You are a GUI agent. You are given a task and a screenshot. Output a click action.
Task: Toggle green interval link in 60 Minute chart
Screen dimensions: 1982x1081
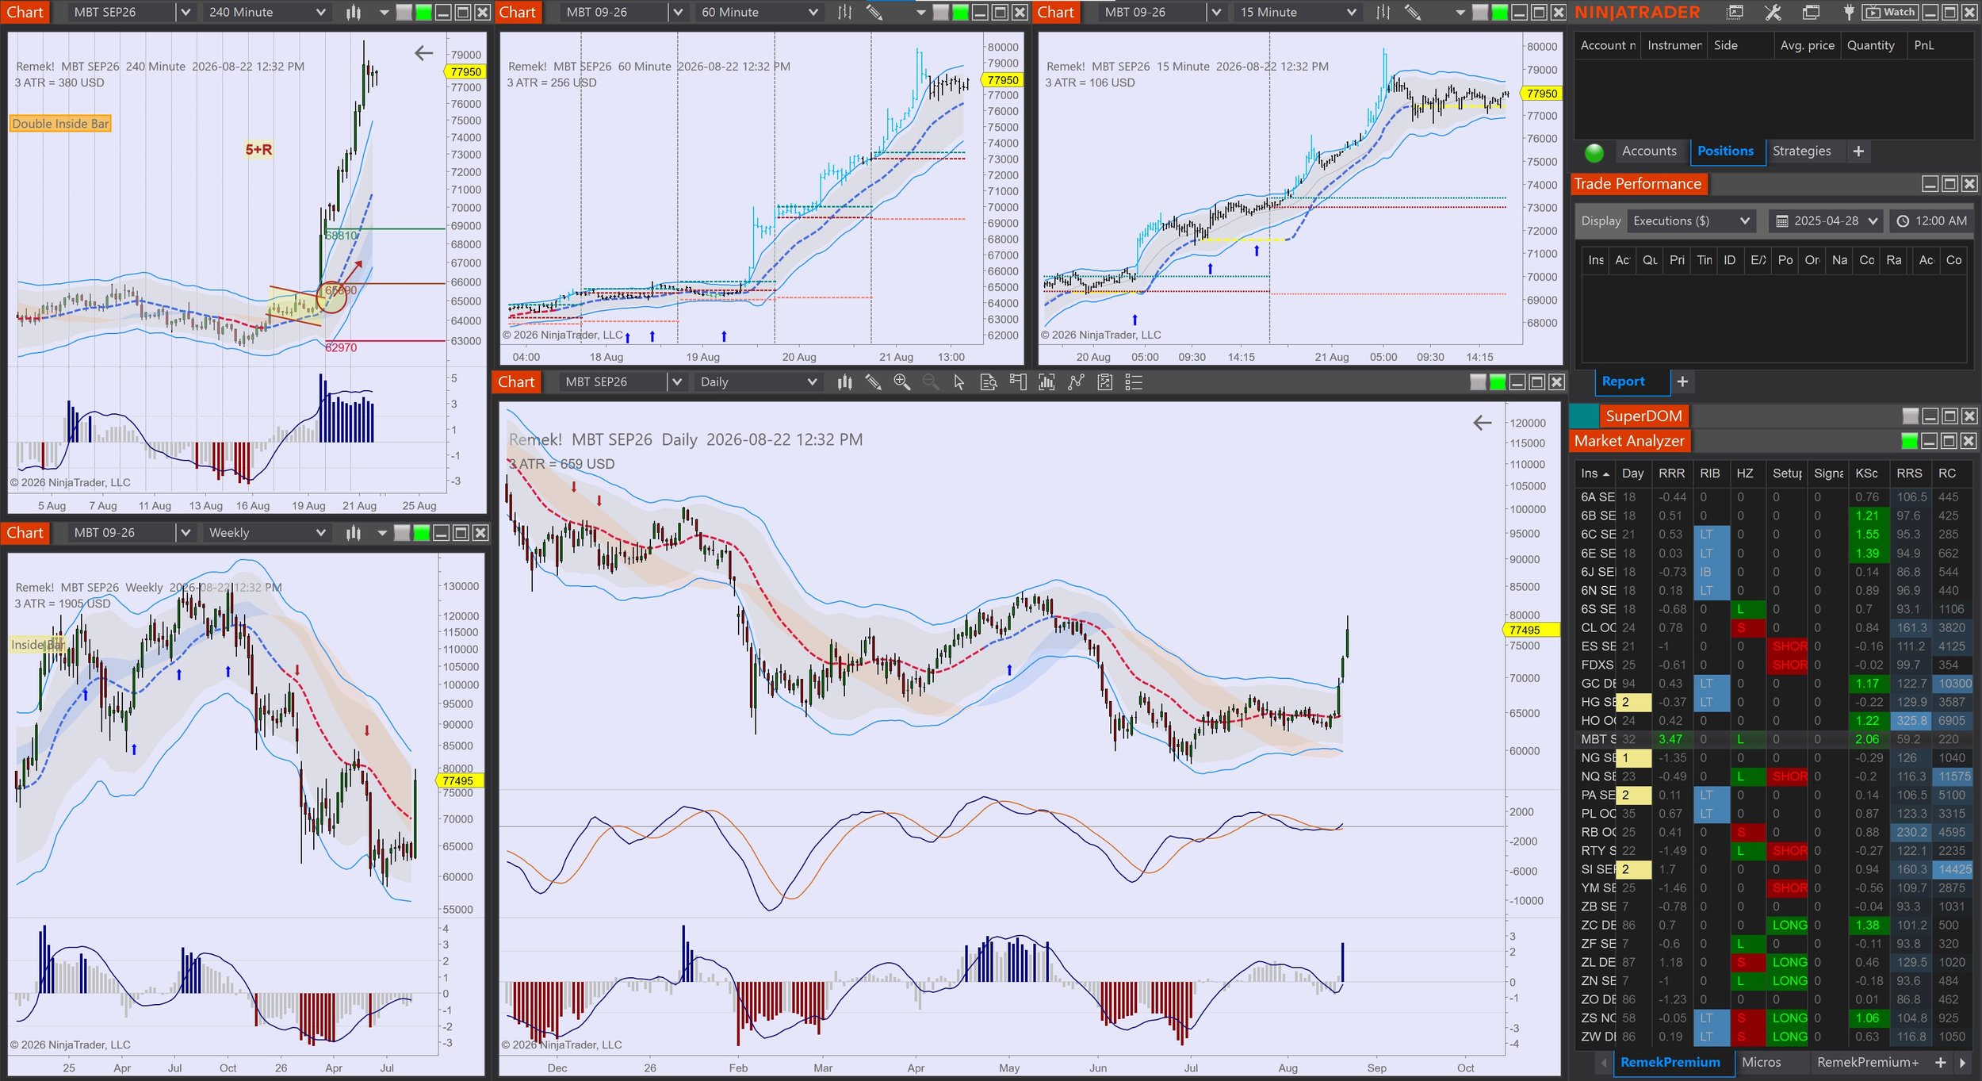point(960,13)
